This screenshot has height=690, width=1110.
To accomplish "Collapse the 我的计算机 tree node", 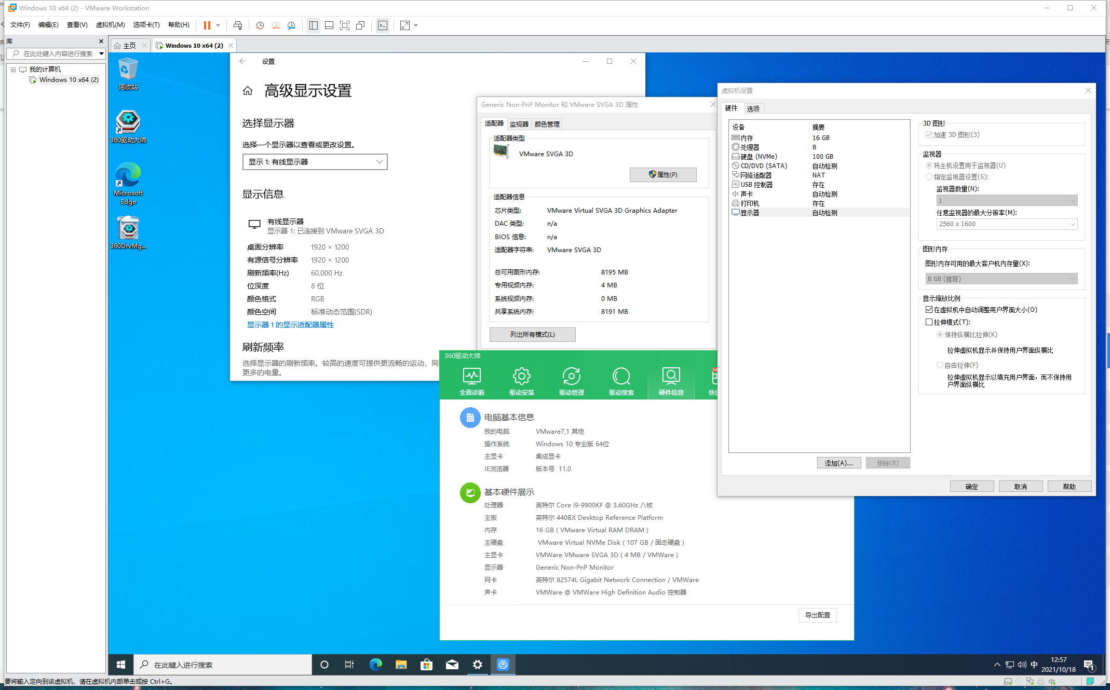I will tap(13, 70).
